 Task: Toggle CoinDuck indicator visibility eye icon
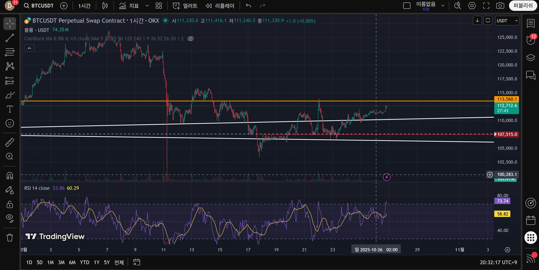click(x=191, y=39)
